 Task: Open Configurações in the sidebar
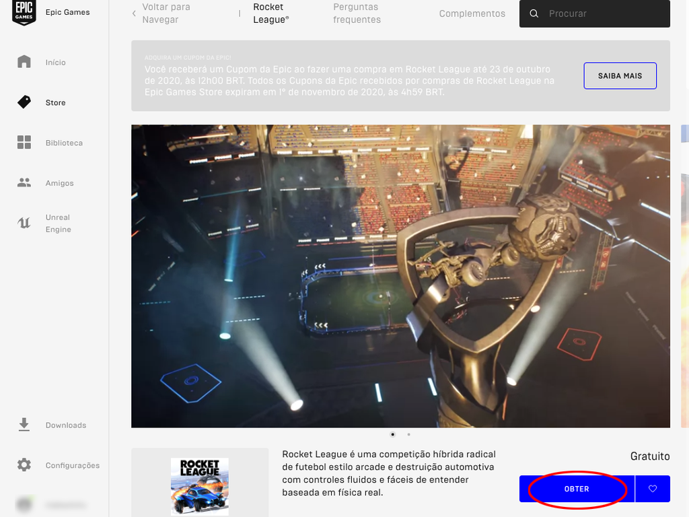point(73,465)
